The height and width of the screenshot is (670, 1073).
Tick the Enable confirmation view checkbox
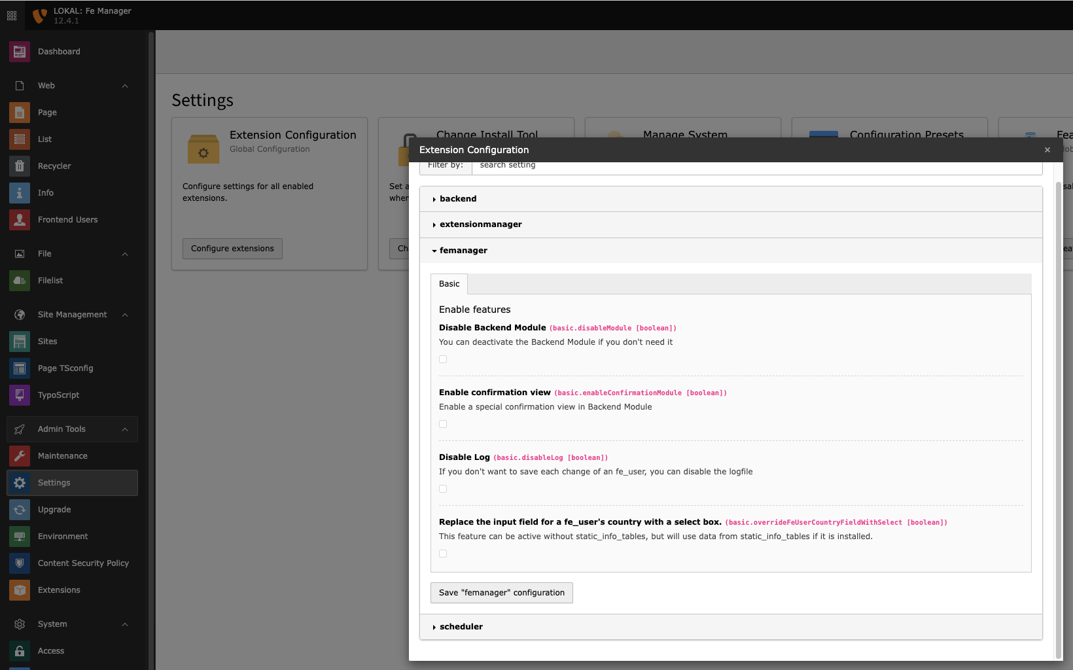443,424
